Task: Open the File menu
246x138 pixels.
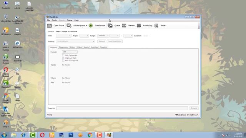Action: point(48,20)
